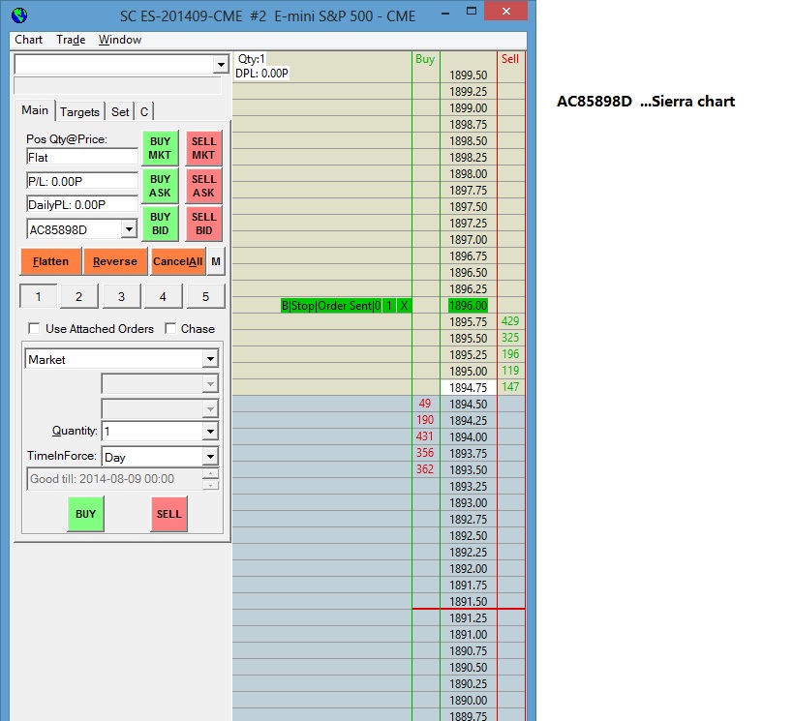Open the AC85898D account dropdown
The width and height of the screenshot is (793, 721).
click(x=129, y=229)
